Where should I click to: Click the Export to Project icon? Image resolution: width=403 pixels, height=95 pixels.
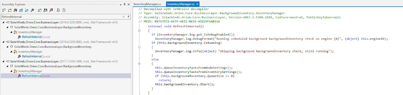(x=58, y=10)
